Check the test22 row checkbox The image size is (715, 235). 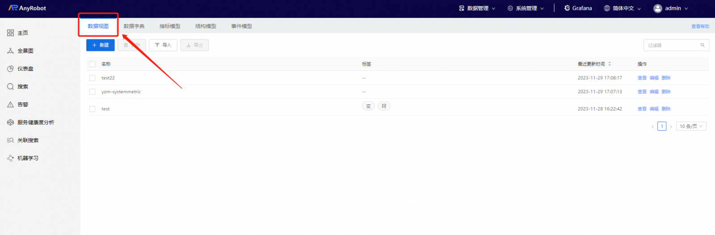point(93,78)
